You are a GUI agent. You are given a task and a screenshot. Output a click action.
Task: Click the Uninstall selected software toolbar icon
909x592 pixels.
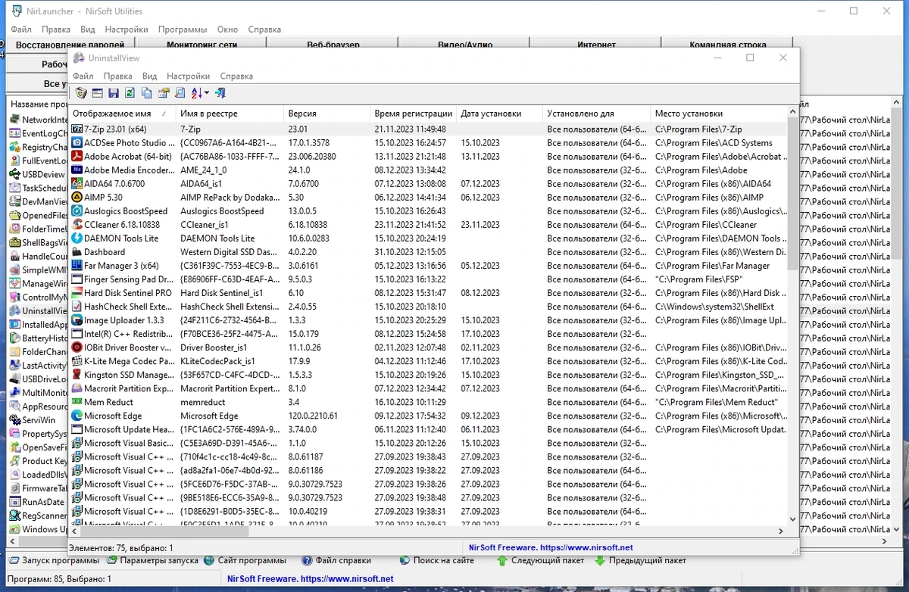(x=81, y=93)
